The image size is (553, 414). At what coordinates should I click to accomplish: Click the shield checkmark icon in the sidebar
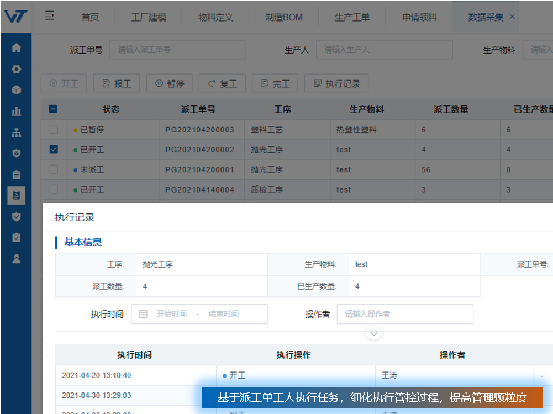[16, 216]
